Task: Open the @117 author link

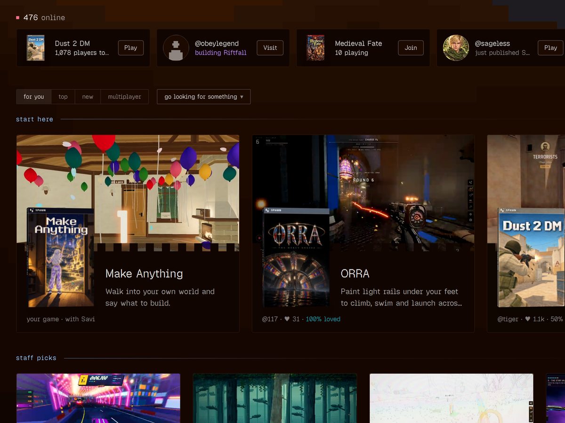Action: pos(270,319)
